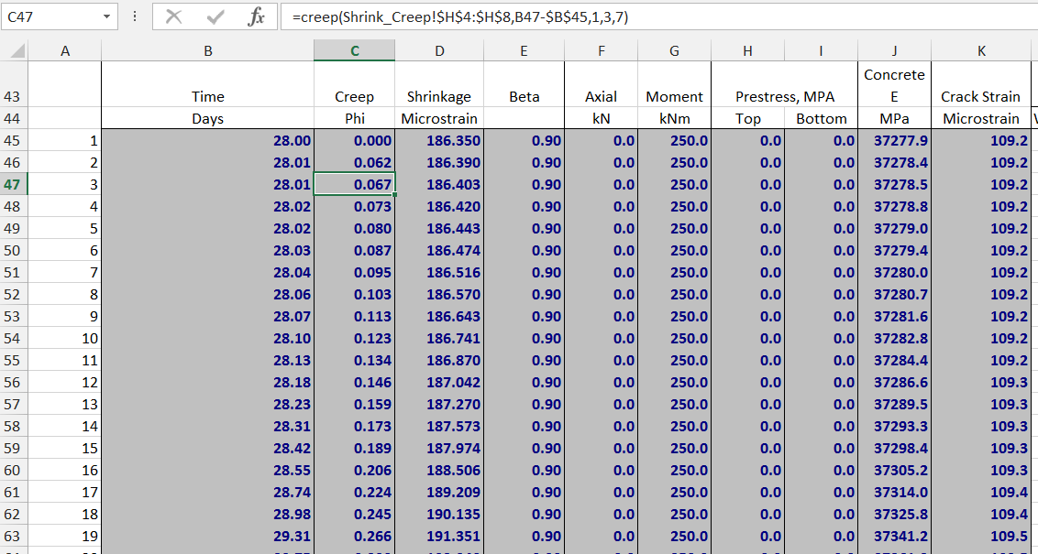The width and height of the screenshot is (1038, 554).
Task: Select Creep Phi cell showing 0.266
Action: 354,536
